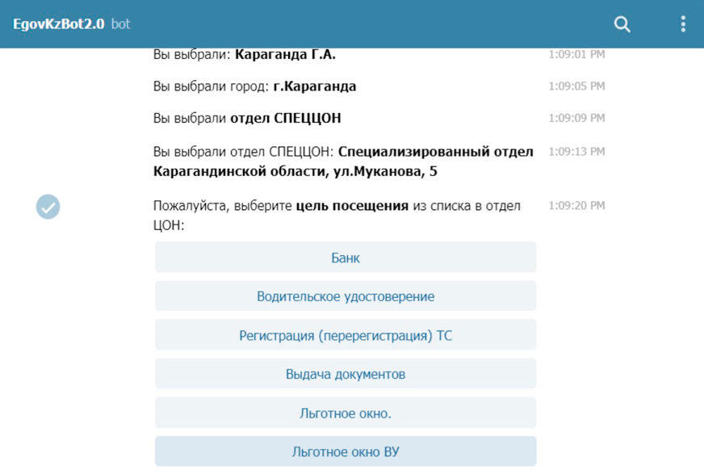Click the 'bot' label in the header
This screenshot has width=704, height=474.
coord(121,23)
